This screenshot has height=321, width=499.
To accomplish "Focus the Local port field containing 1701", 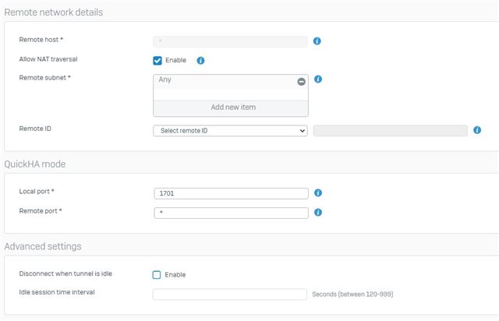I will 231,193.
